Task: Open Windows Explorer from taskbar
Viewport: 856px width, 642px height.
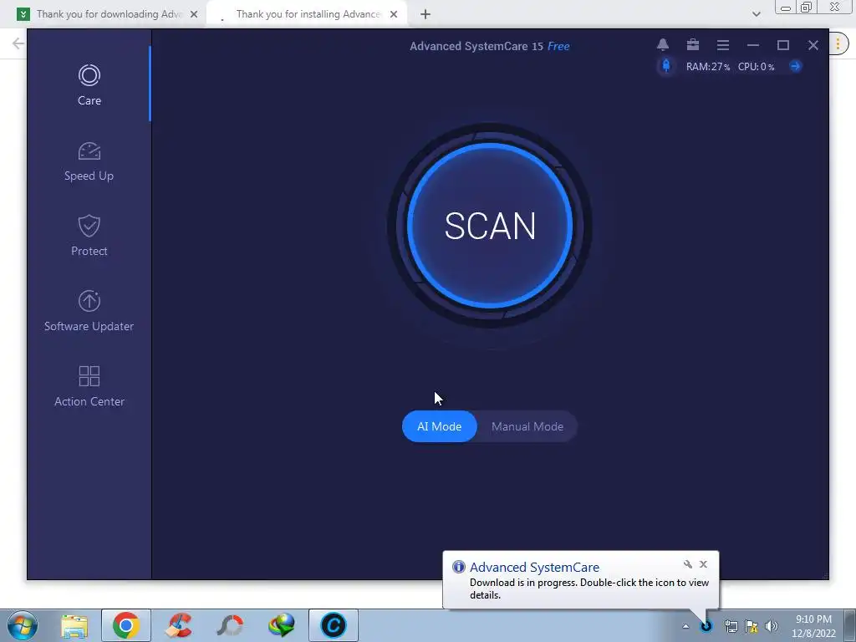Action: tap(74, 625)
